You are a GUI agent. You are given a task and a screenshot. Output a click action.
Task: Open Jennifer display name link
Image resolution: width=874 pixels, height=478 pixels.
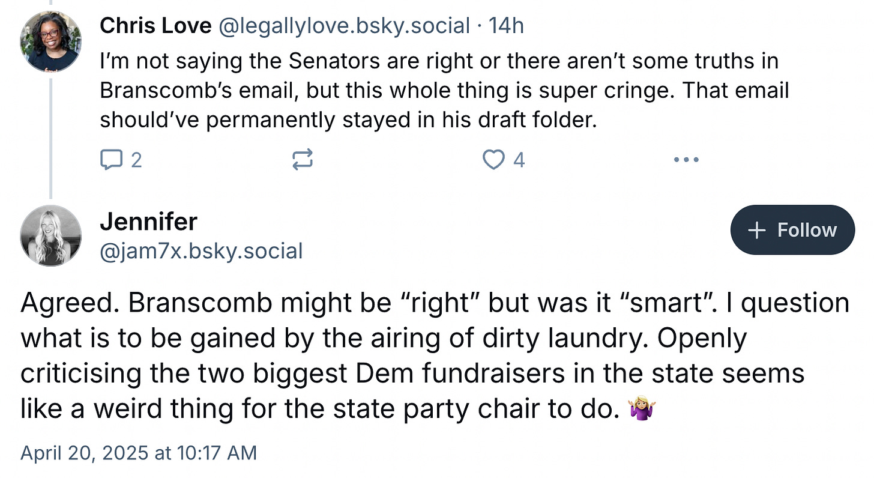(x=148, y=222)
